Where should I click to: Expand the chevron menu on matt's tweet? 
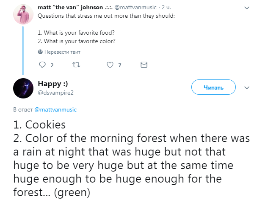pos(247,8)
